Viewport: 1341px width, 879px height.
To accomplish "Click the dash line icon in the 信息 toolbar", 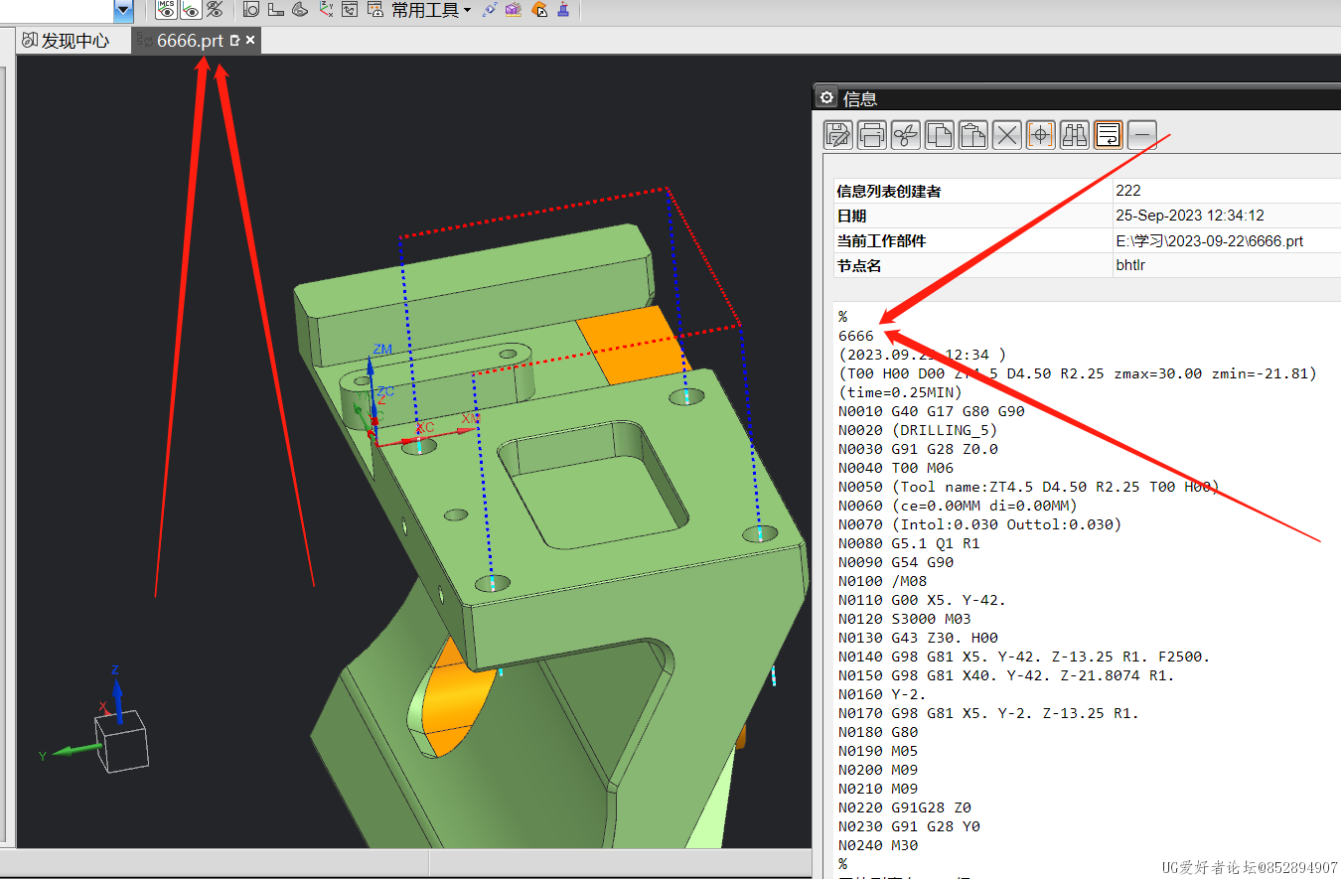I will 1142,134.
